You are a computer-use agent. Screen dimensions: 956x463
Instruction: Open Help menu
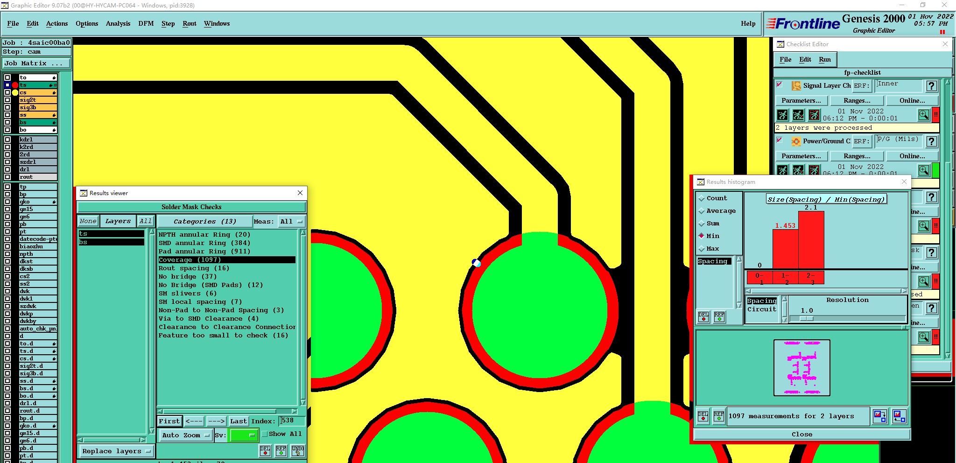[x=748, y=24]
